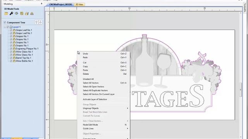
Task: Open the Ungroup Objects submenu arrow
Action: 127,108
